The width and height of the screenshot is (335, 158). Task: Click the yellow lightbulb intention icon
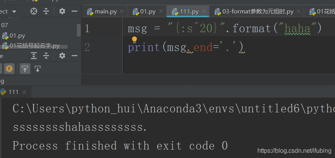click(x=134, y=40)
